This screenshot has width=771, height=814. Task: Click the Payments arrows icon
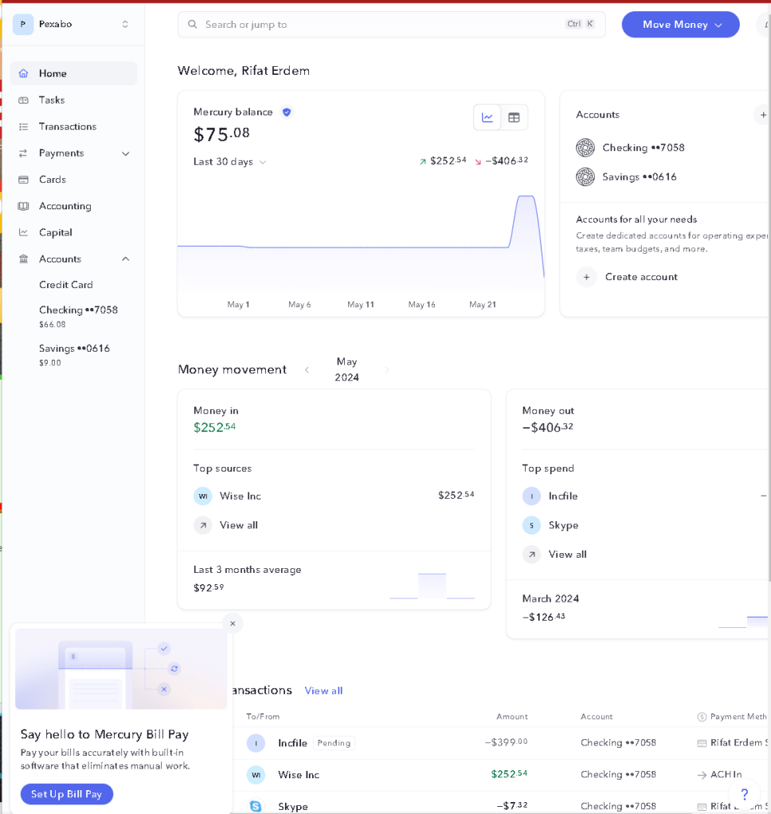tap(23, 153)
